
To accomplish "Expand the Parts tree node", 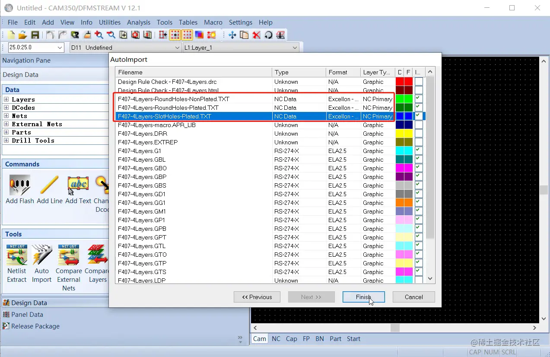I will [x=6, y=132].
